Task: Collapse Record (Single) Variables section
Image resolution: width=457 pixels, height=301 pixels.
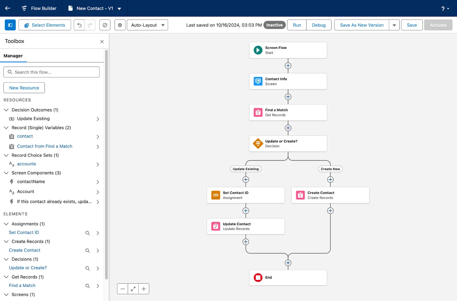Action: tap(6, 128)
